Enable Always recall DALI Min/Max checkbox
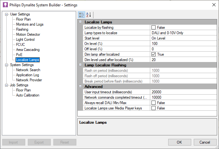 (x=153, y=103)
